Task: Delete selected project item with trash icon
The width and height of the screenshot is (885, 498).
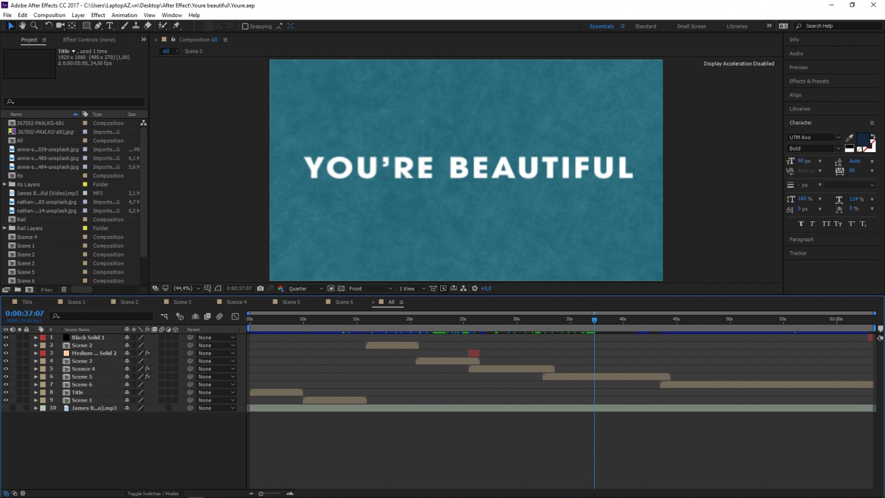Action: pyautogui.click(x=64, y=290)
